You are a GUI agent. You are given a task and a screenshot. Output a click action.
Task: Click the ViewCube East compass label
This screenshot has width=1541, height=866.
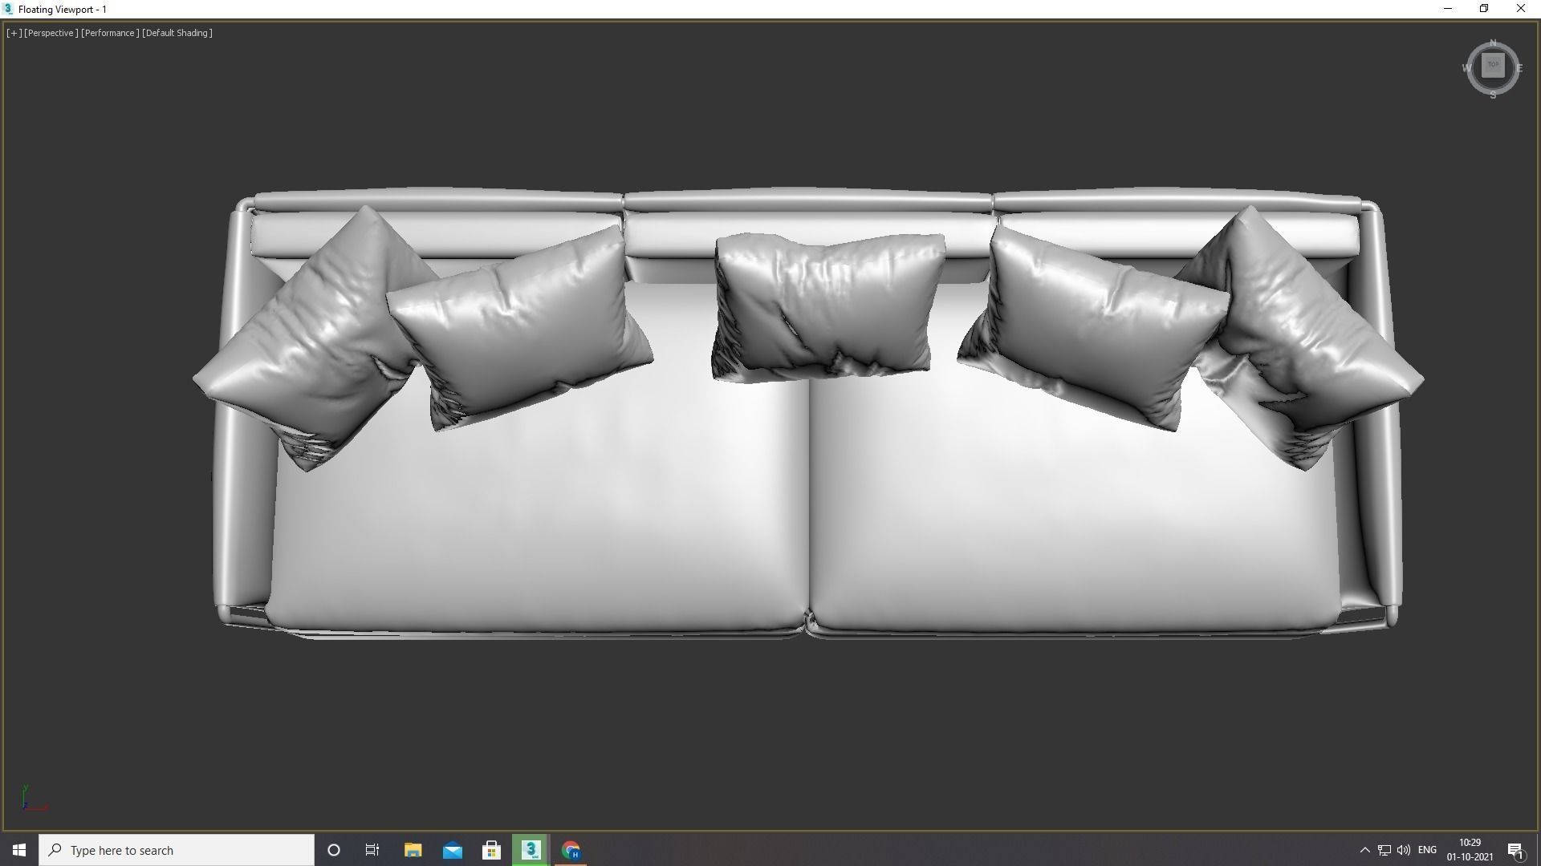click(1519, 68)
